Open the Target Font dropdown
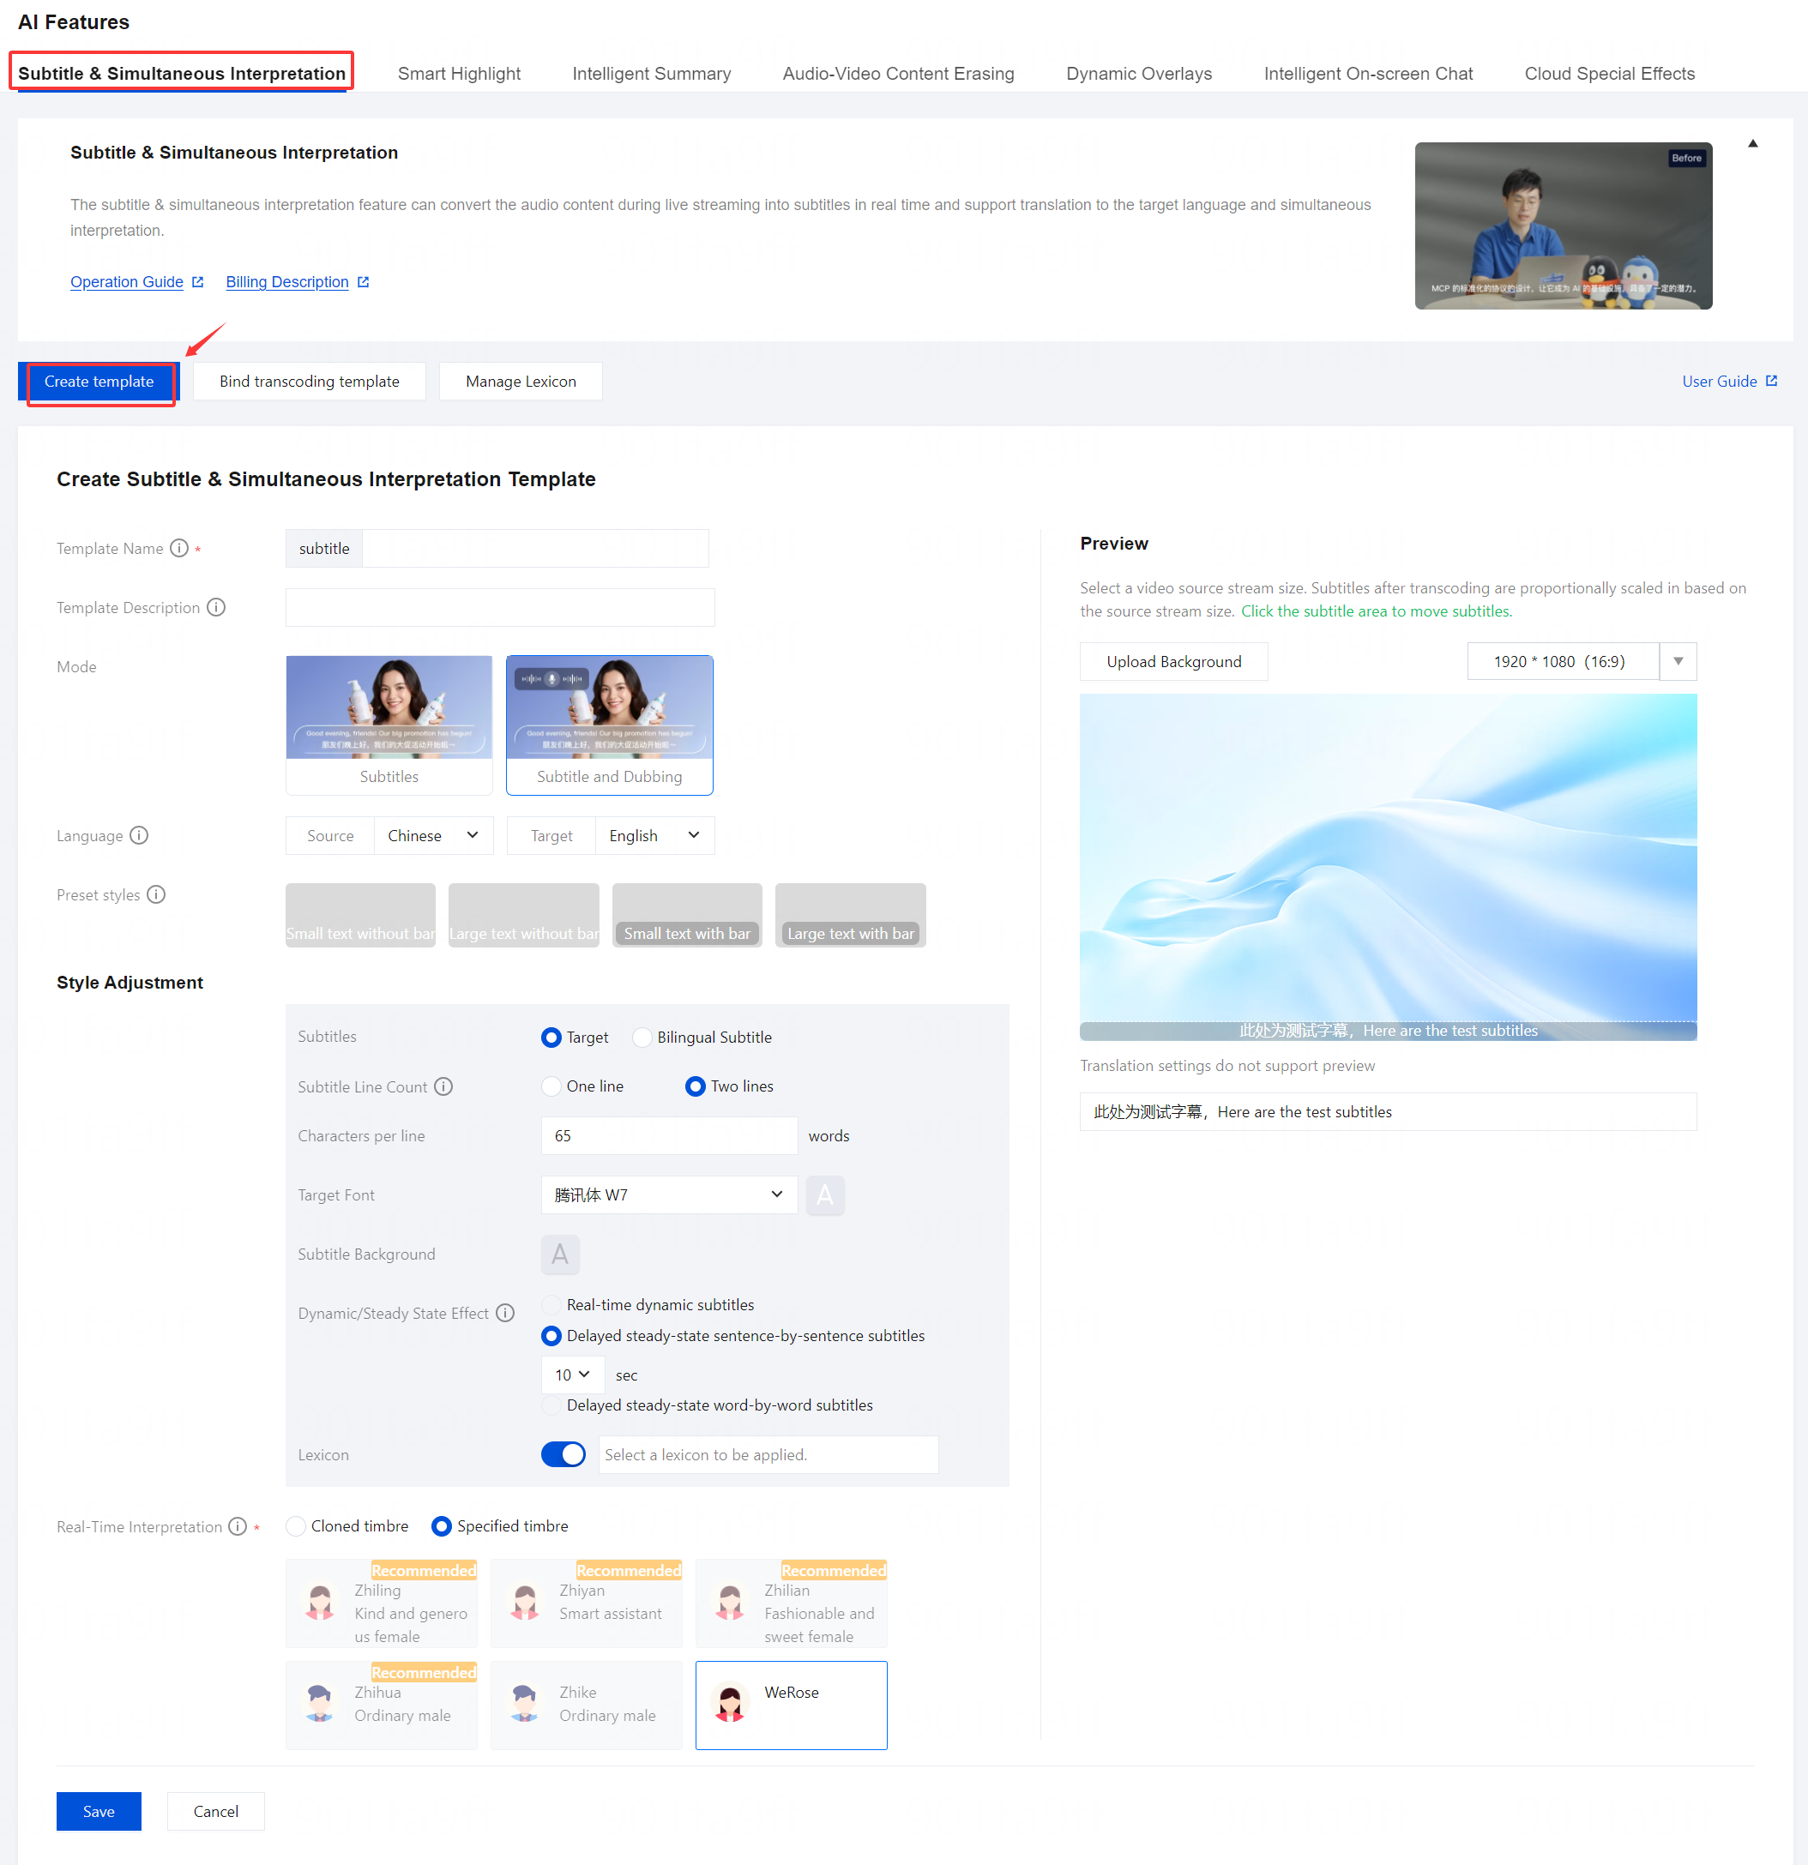This screenshot has height=1865, width=1808. [669, 1195]
